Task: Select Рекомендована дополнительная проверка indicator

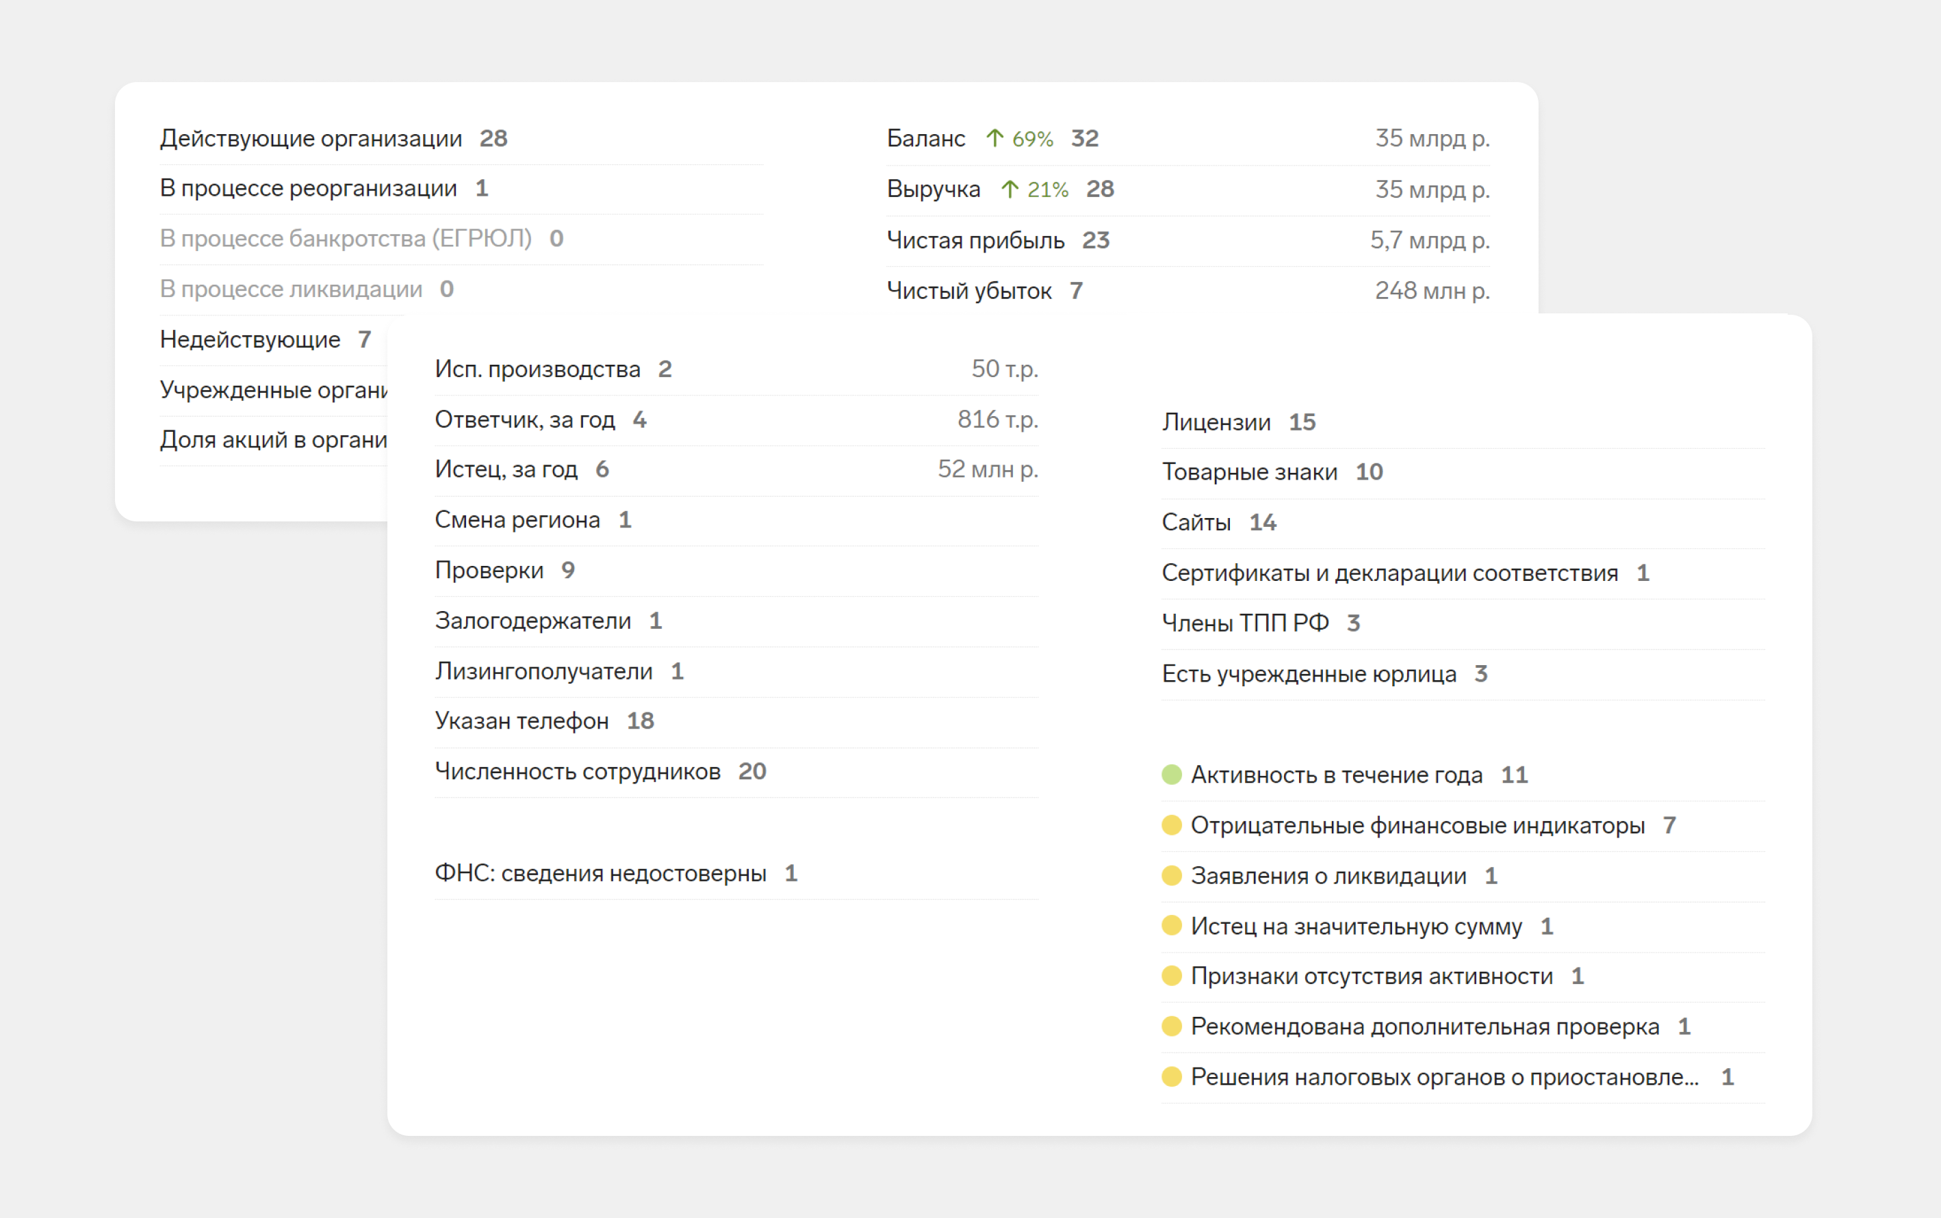Action: (1463, 1026)
